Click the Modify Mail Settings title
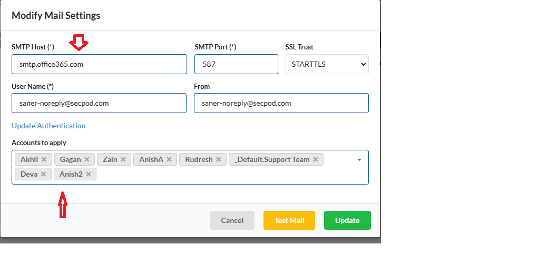This screenshot has height=275, width=548. click(56, 15)
